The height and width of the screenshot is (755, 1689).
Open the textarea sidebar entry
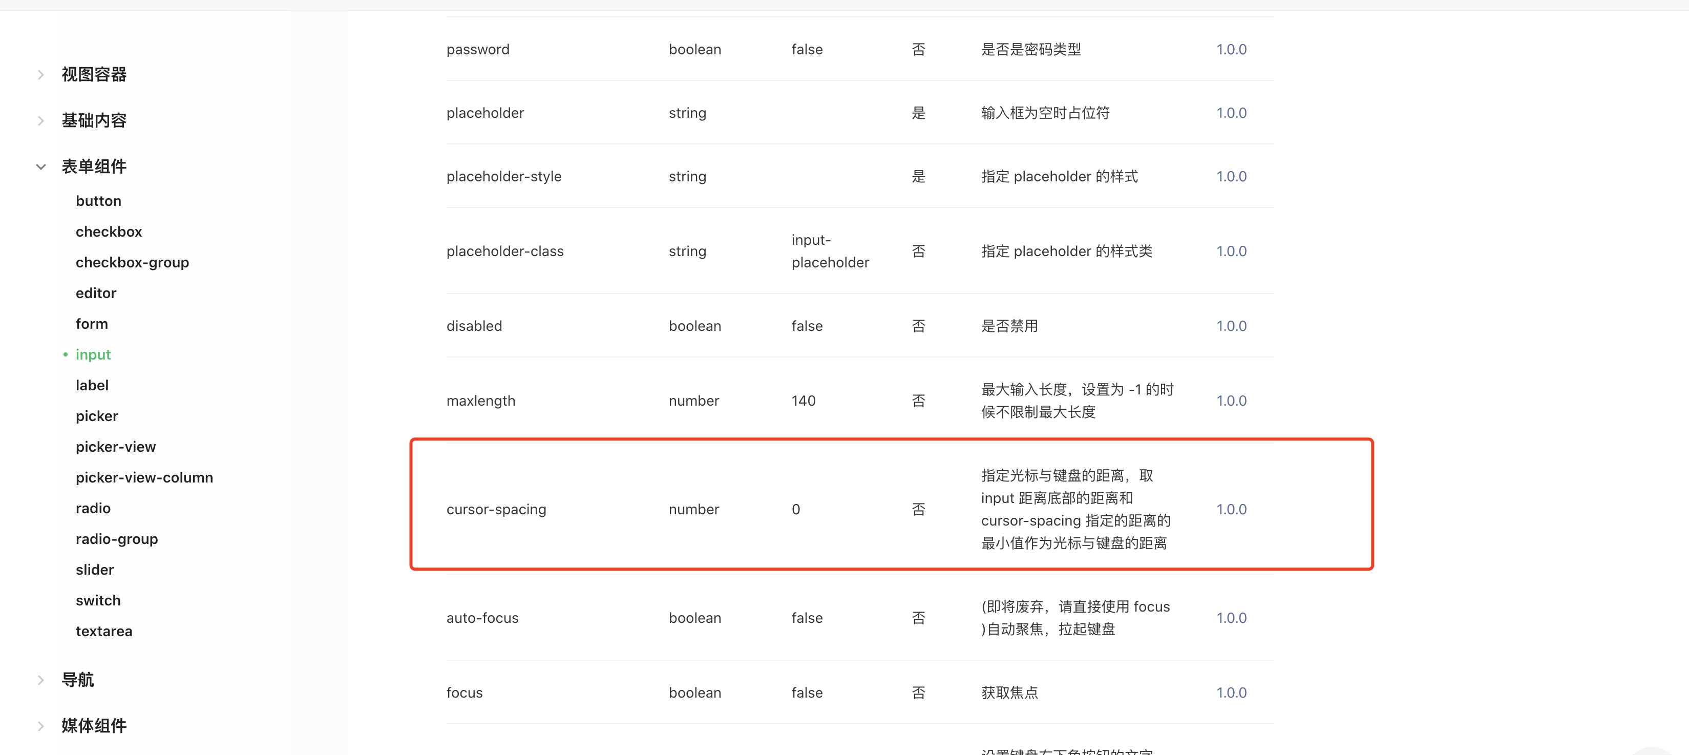click(x=104, y=631)
